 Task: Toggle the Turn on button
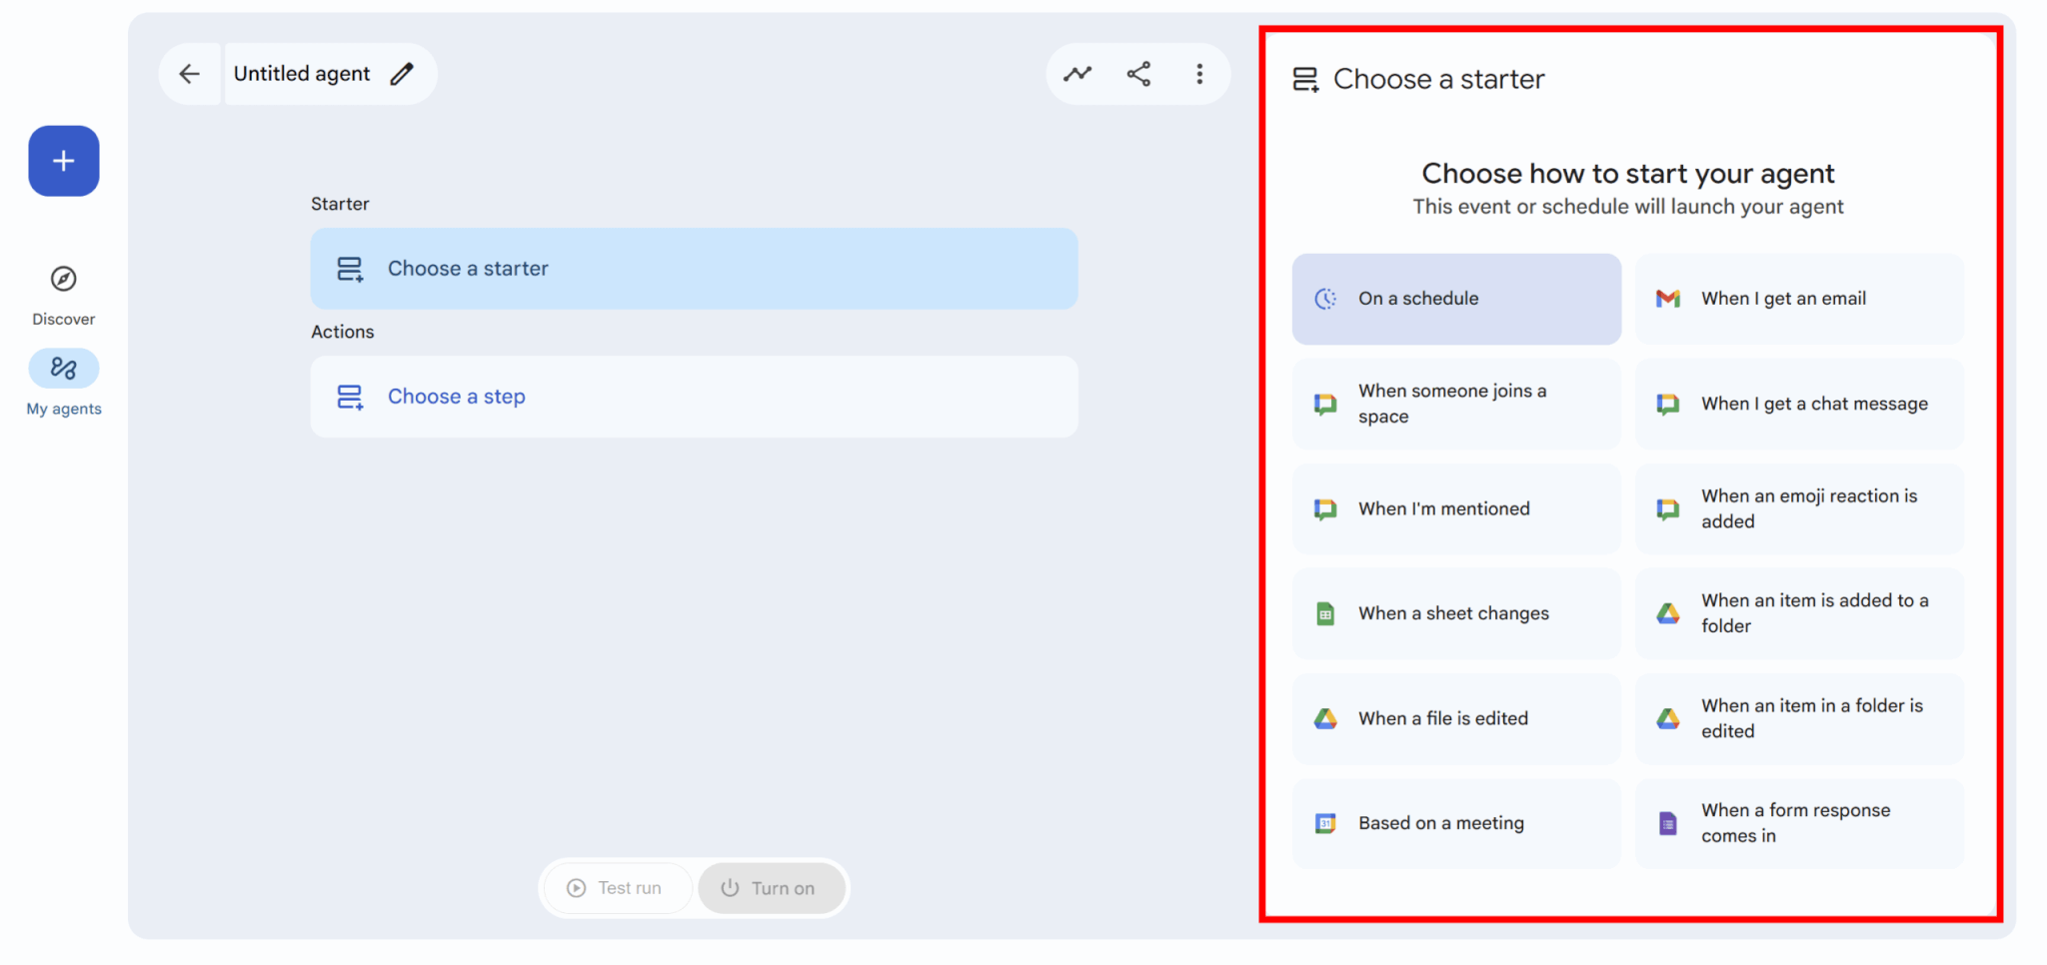[770, 888]
